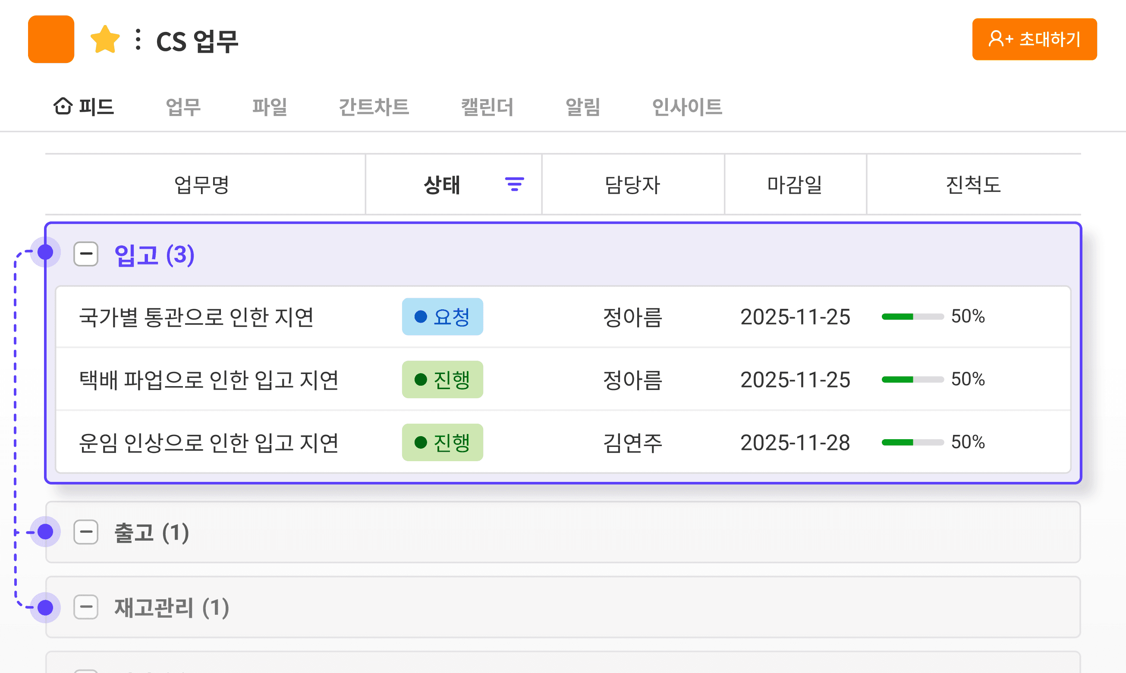Go to the 인사이트 tab

point(686,107)
